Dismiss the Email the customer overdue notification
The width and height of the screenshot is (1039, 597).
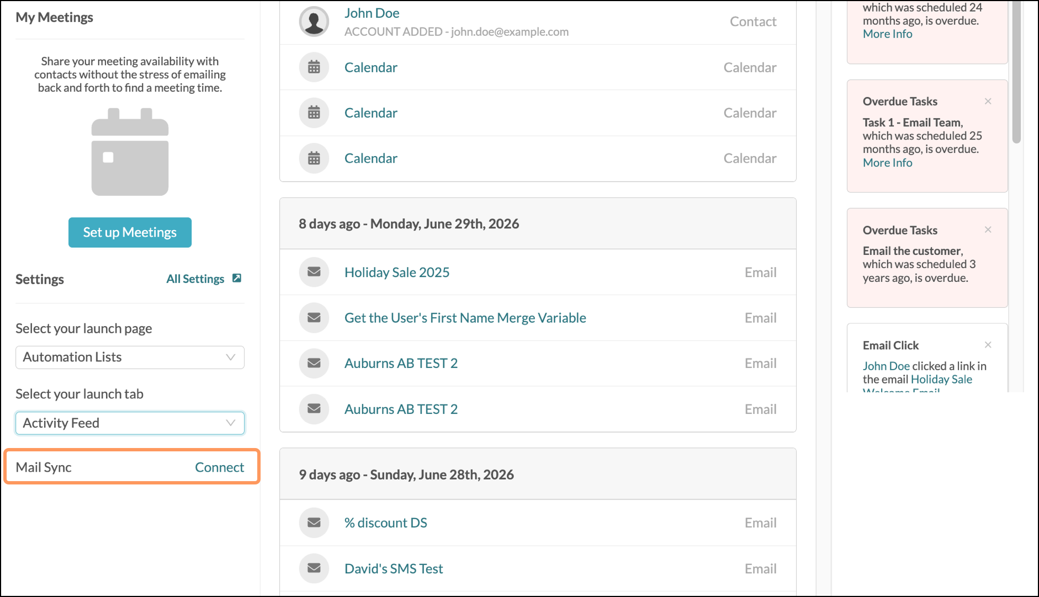988,230
